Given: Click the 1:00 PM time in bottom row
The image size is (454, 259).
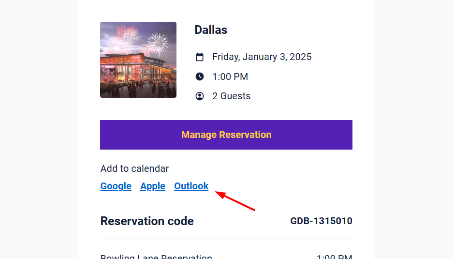Looking at the screenshot, I should tap(335, 257).
